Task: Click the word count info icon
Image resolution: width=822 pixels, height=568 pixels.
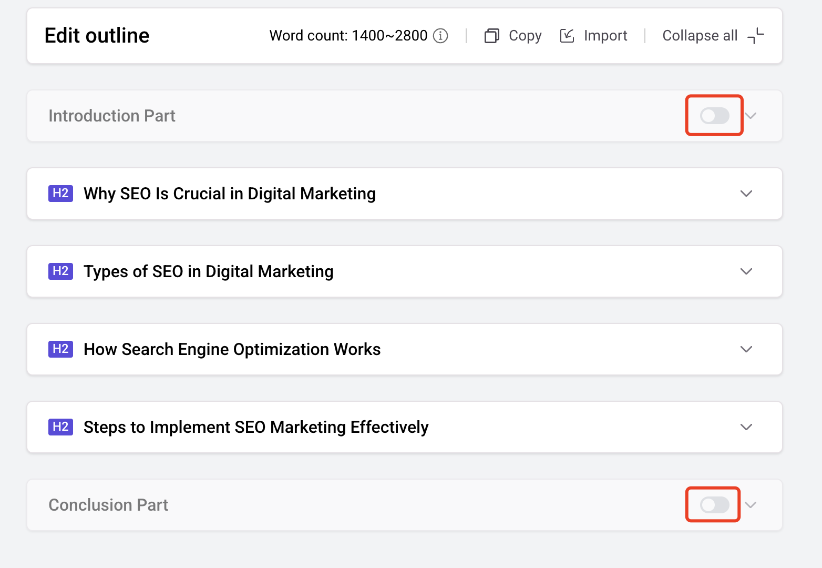Action: click(x=440, y=36)
